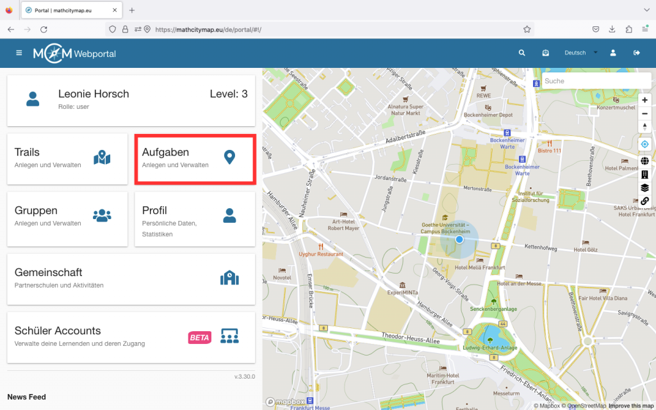
Task: Expand the Deutsch language dropdown
Action: (580, 53)
